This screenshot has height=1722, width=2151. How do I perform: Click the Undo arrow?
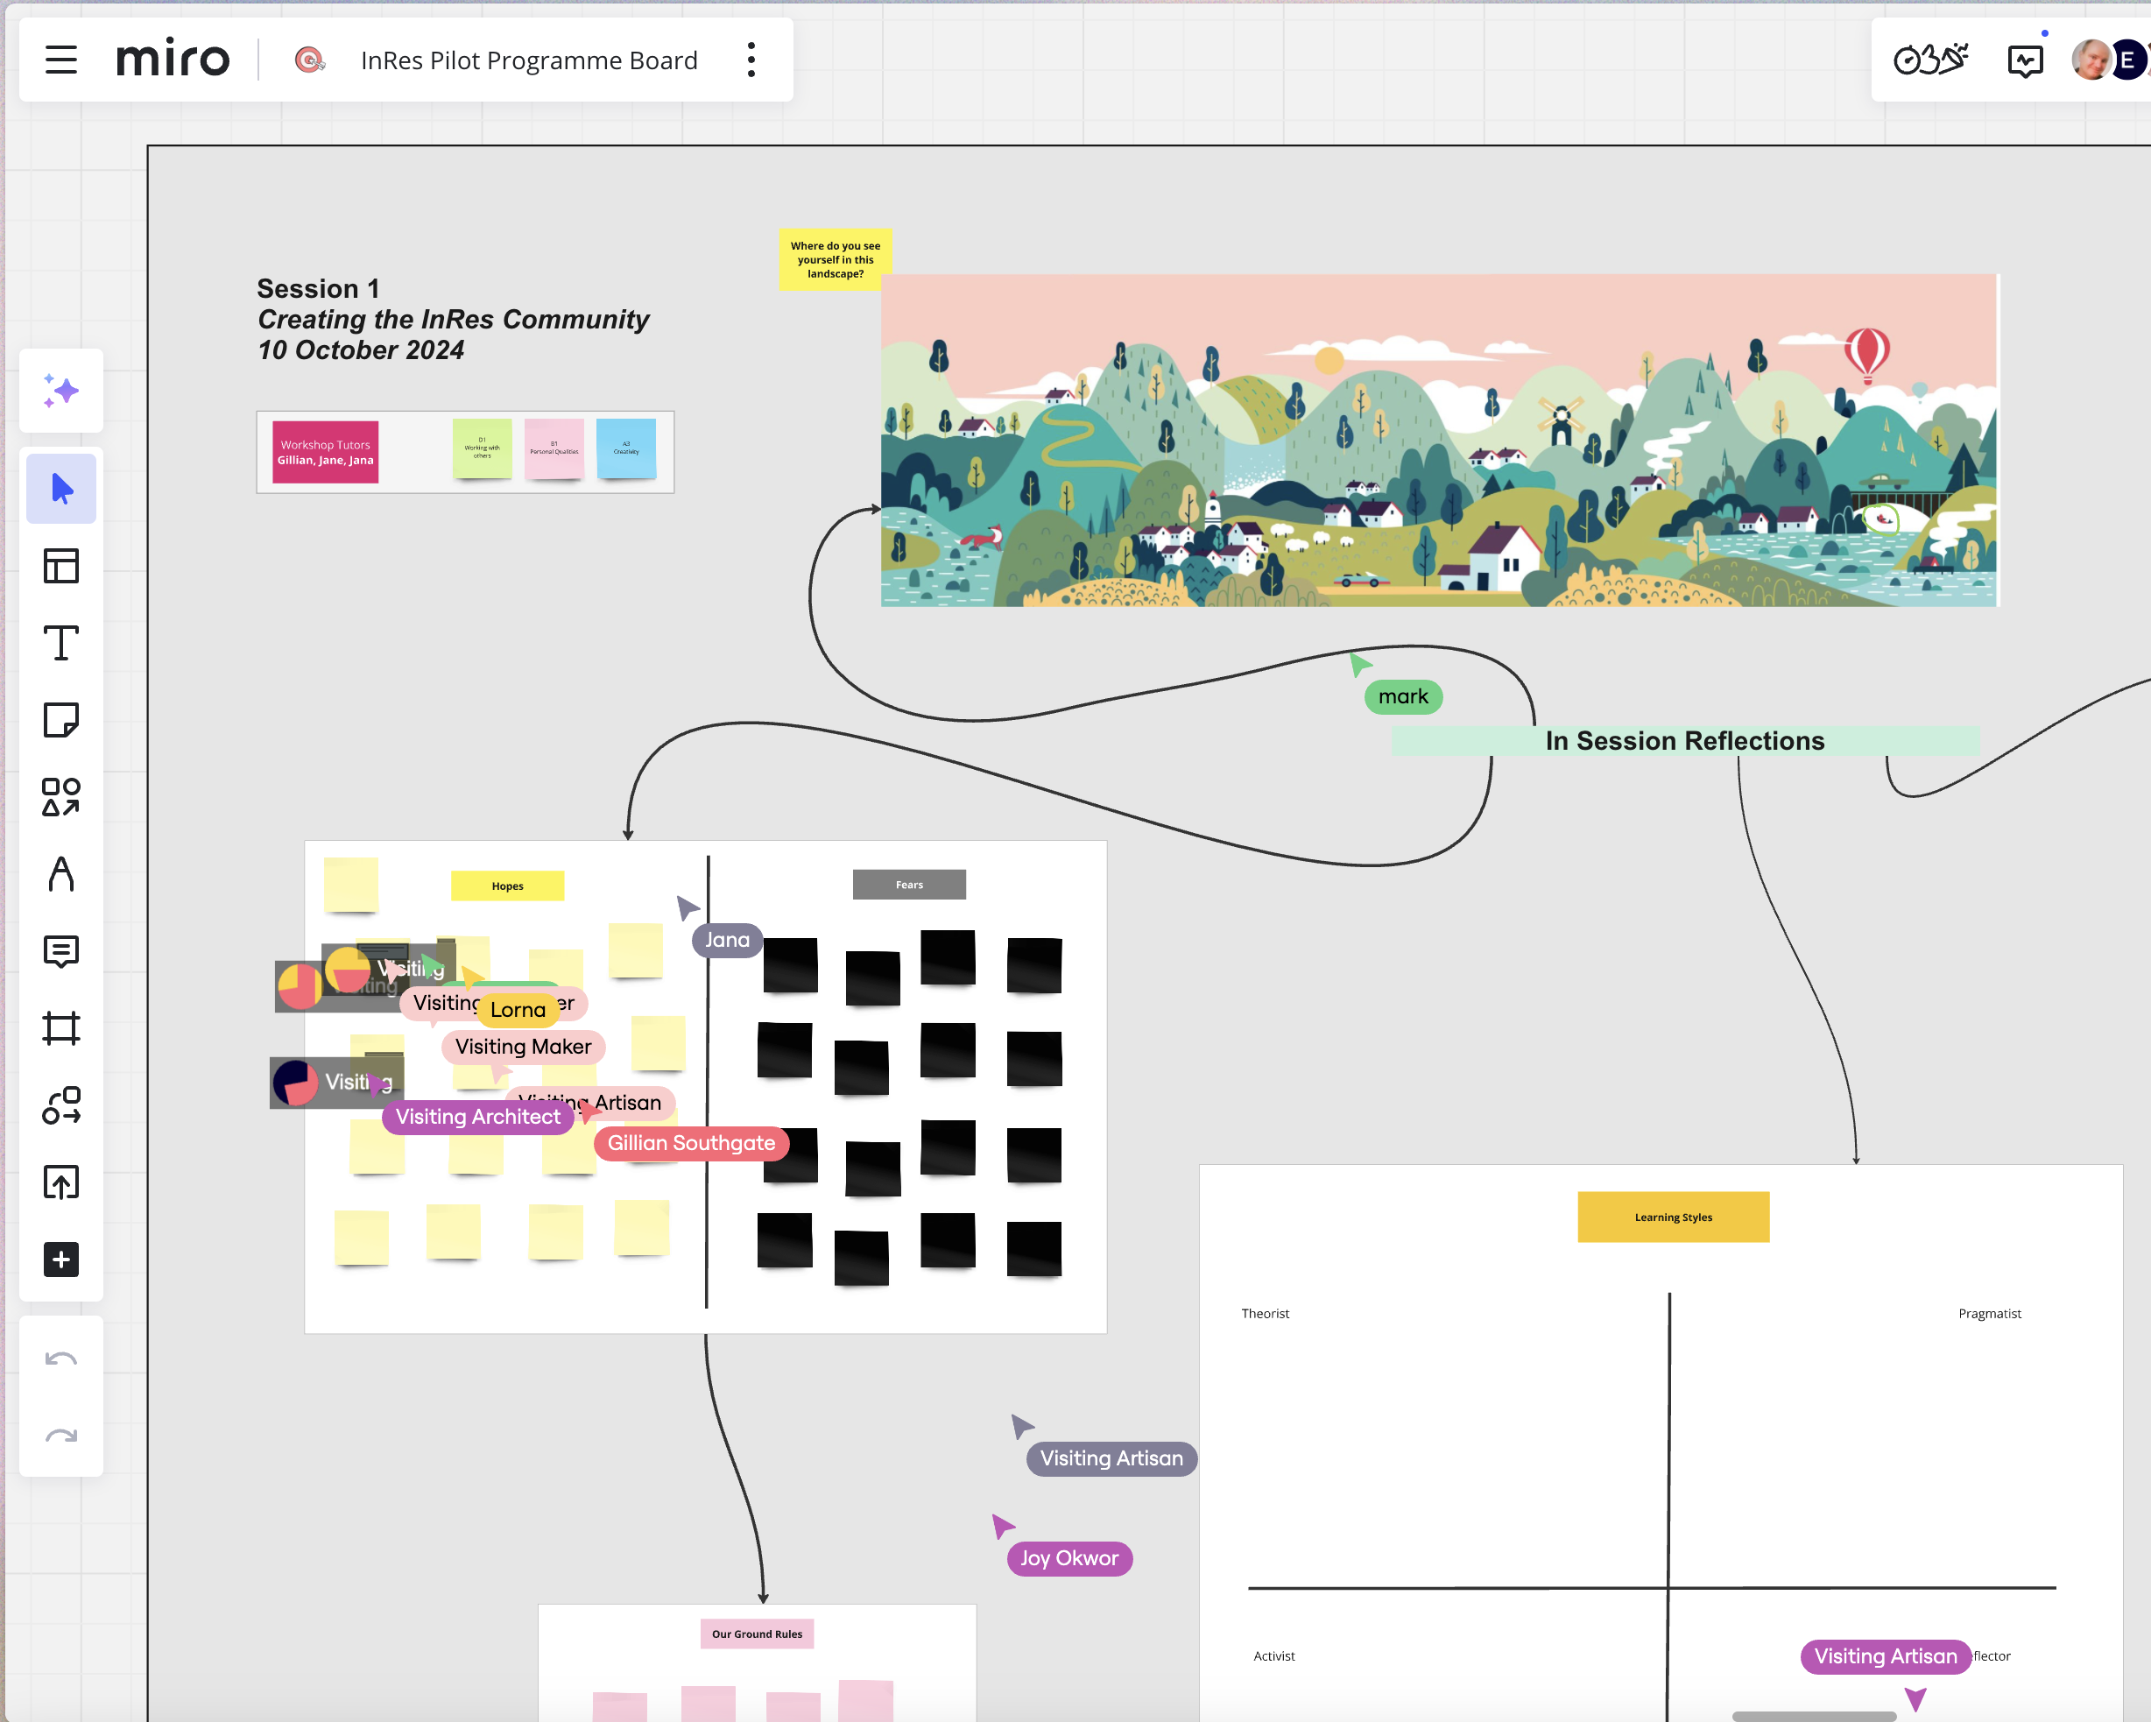pos(60,1359)
